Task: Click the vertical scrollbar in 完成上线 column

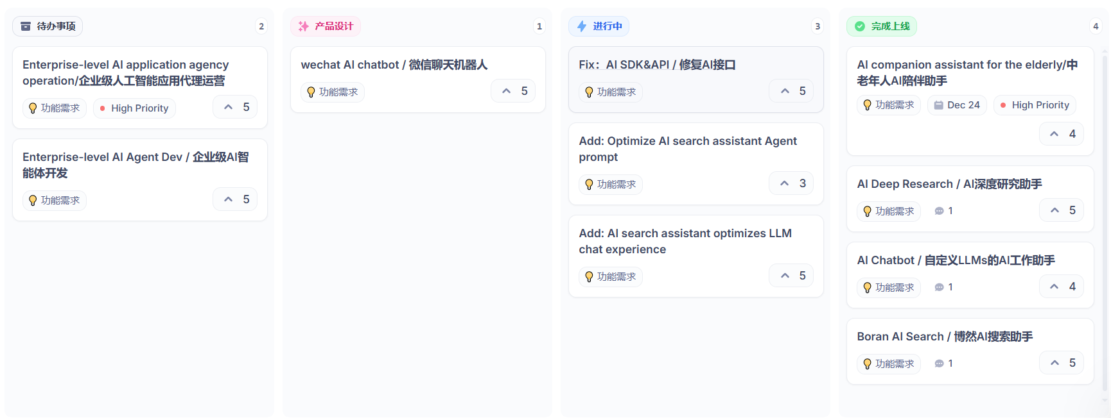Action: pyautogui.click(x=1105, y=218)
